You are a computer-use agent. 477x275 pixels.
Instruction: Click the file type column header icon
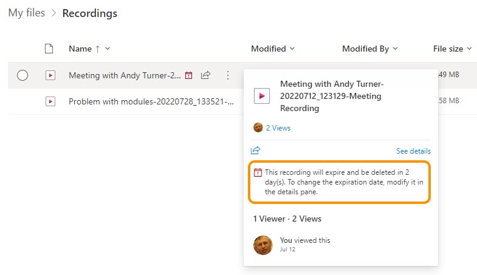click(x=50, y=49)
